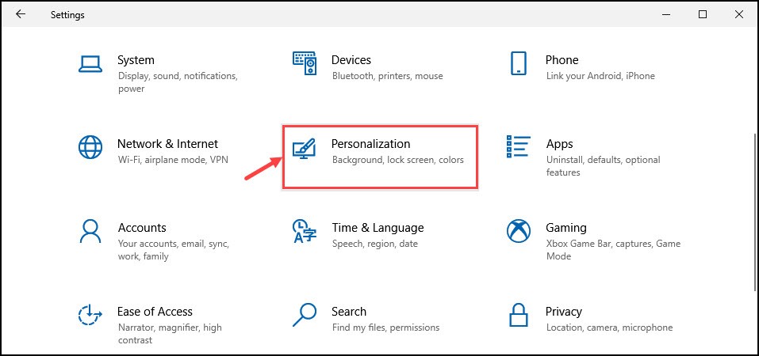Open the Accounts category title
The image size is (759, 356).
(x=142, y=228)
